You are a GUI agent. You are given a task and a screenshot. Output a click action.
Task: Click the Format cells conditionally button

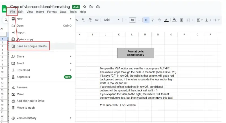pyautogui.click(x=136, y=53)
